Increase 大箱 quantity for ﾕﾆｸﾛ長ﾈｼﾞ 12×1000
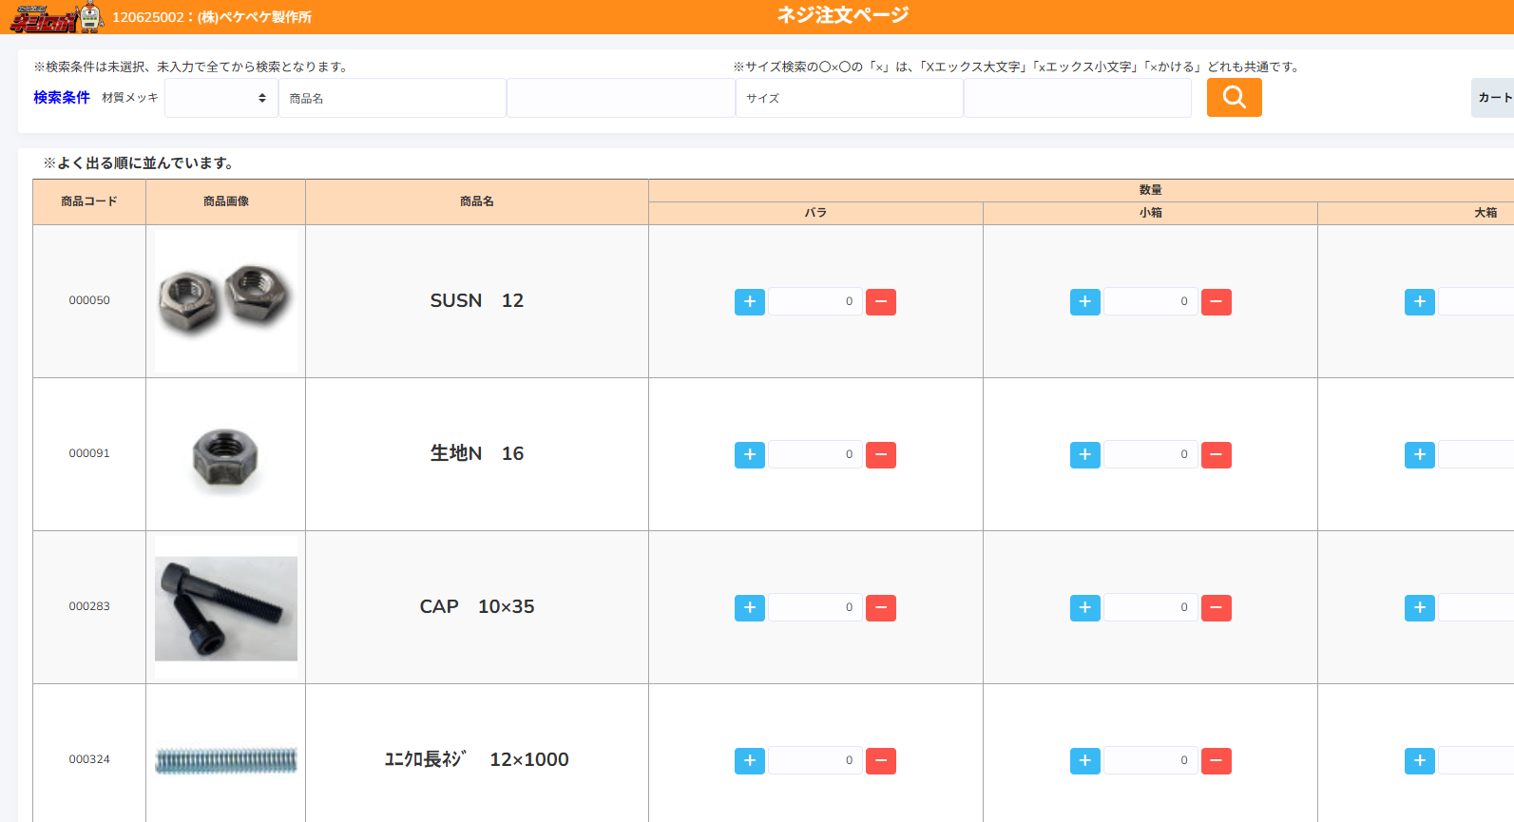The width and height of the screenshot is (1514, 822). tap(1420, 761)
